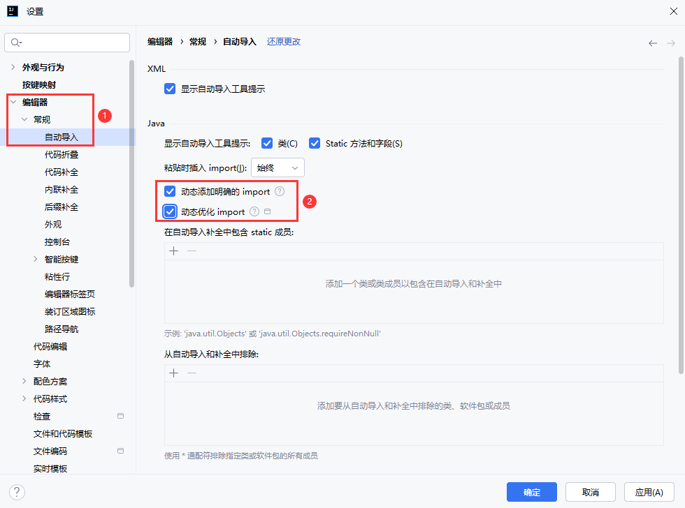This screenshot has width=685, height=508.
Task: Remove exclusion entry with minus icon
Action: point(192,373)
